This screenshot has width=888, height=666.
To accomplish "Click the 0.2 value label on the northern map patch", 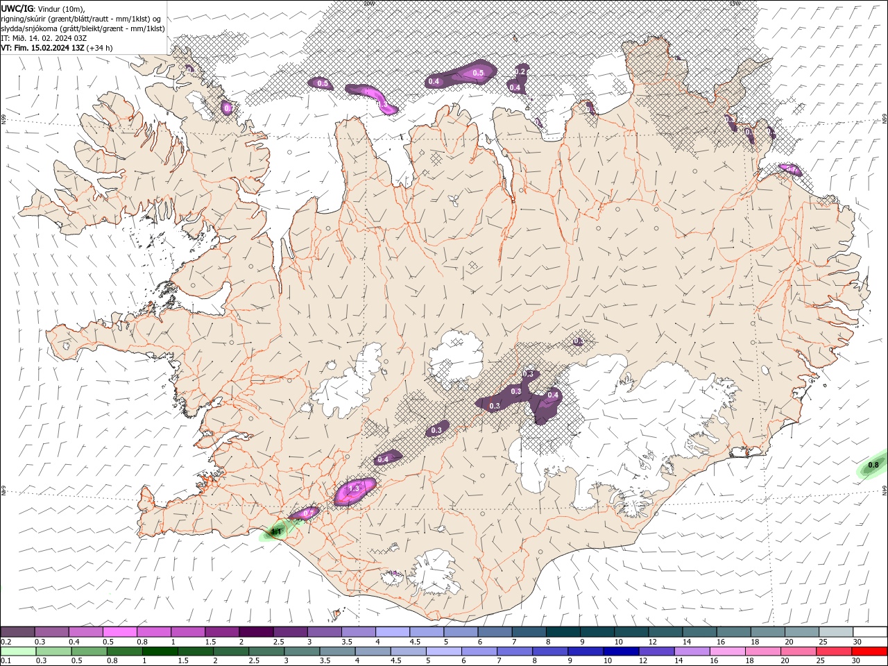I will tap(521, 71).
